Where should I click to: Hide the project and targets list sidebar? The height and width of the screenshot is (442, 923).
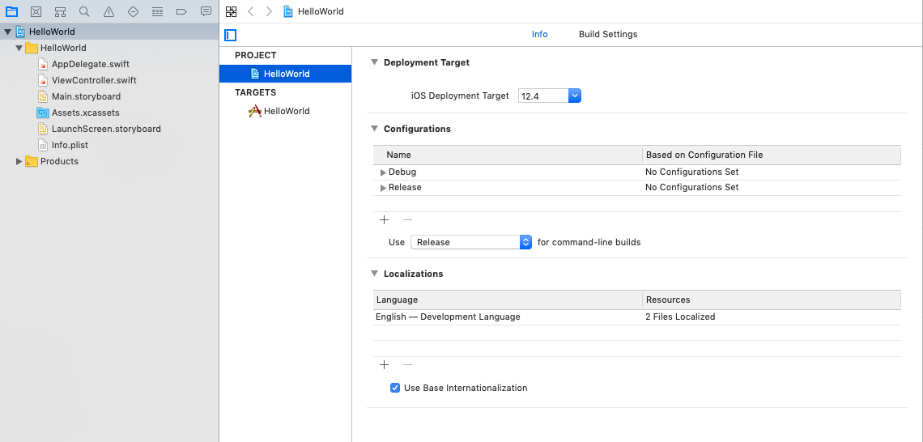[231, 35]
